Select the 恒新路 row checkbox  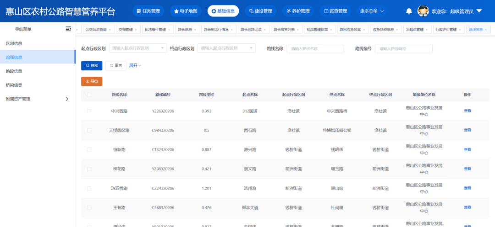click(x=89, y=150)
